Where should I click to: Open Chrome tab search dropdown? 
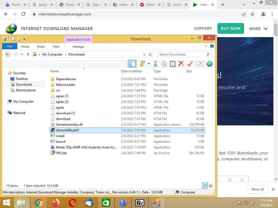(x=244, y=5)
